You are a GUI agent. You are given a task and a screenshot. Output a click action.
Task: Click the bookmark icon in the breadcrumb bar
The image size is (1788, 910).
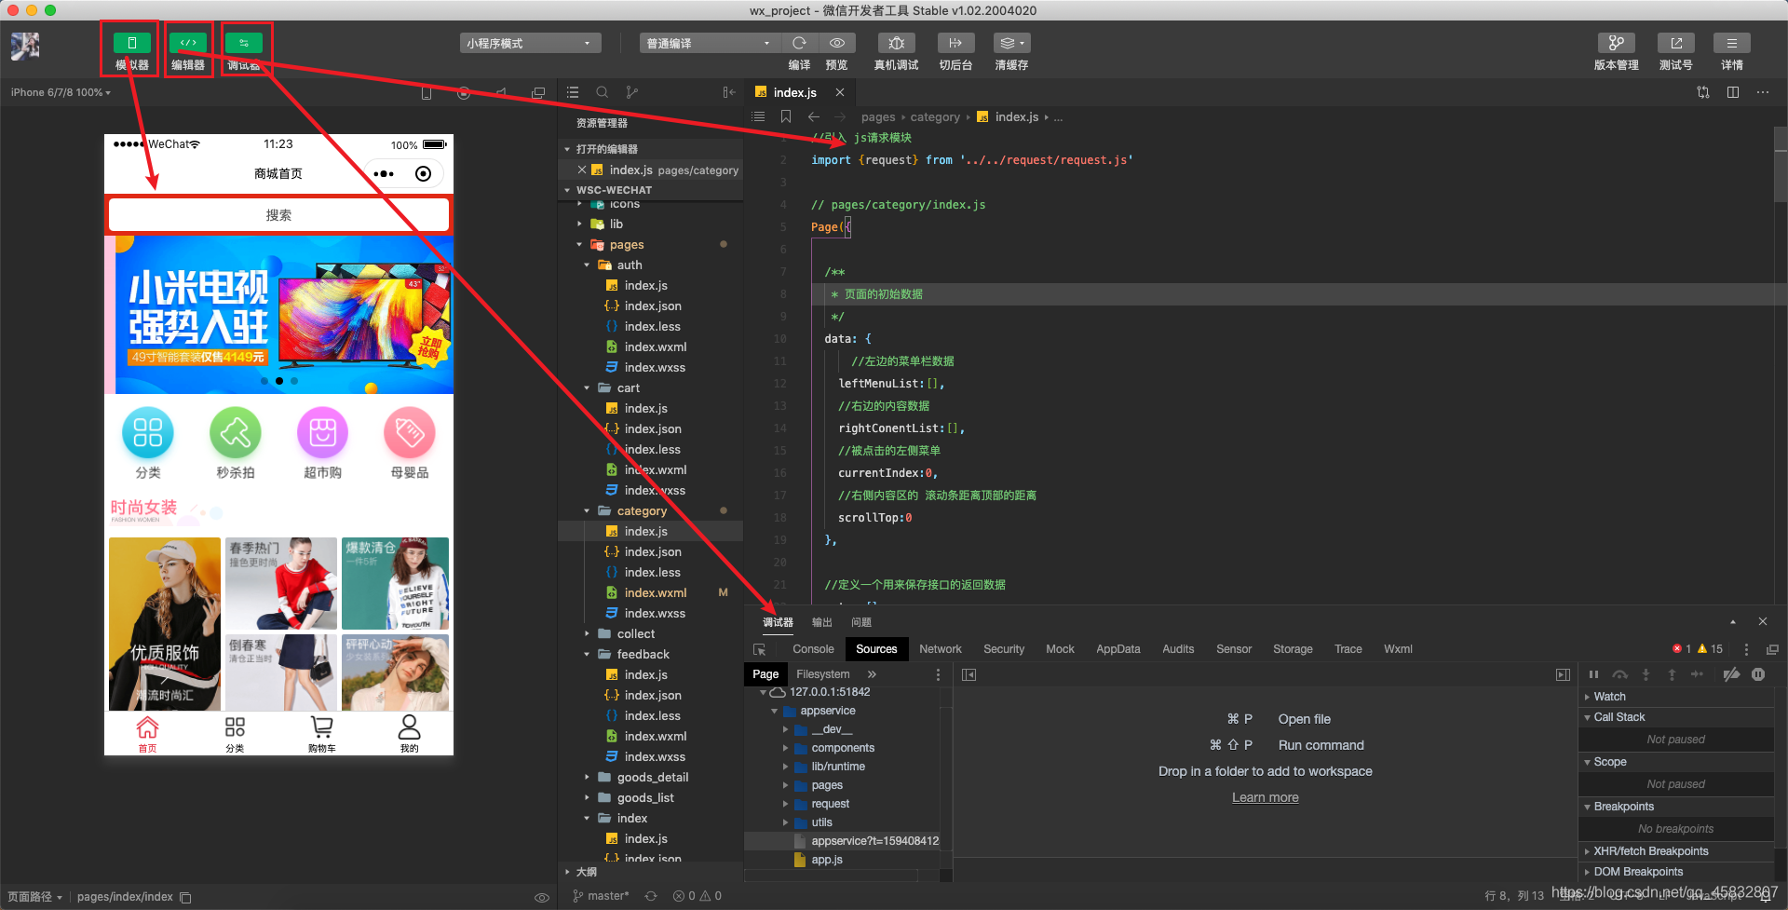pyautogui.click(x=786, y=116)
